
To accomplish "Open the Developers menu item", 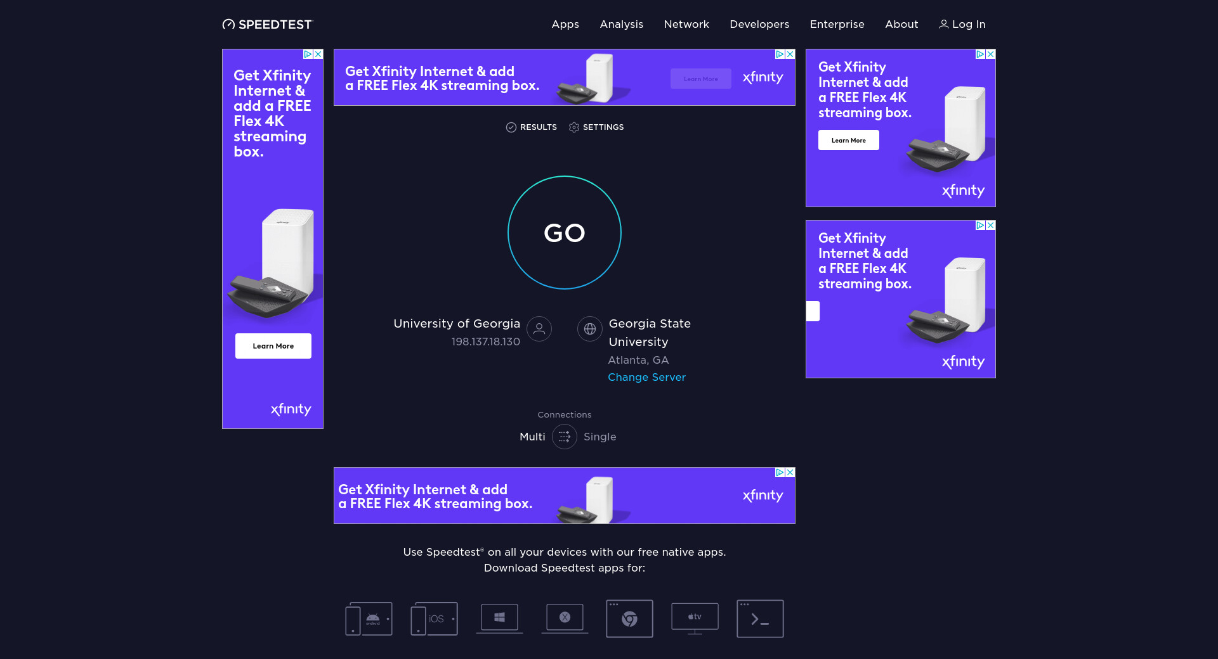I will 759,24.
